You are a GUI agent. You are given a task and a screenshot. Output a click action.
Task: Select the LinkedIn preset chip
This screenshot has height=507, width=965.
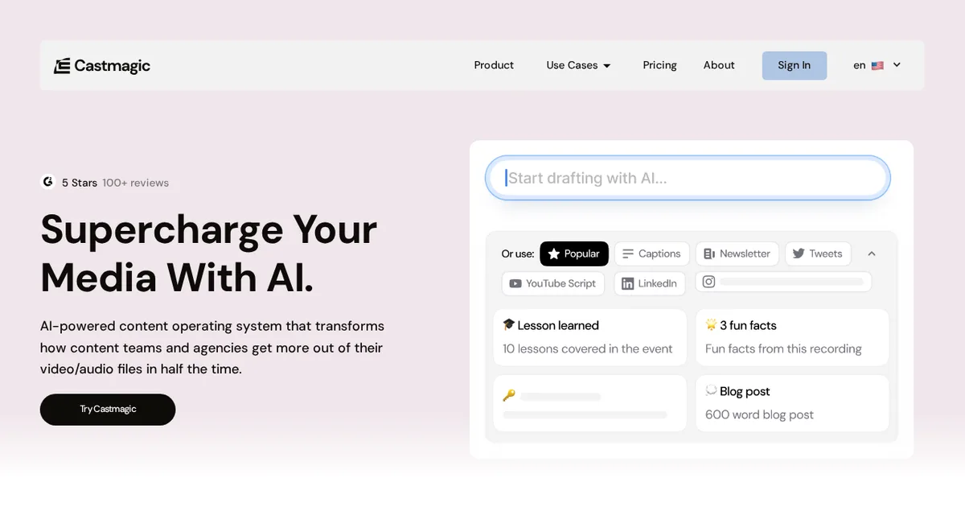(x=650, y=283)
